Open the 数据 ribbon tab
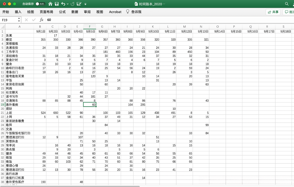The width and height of the screenshot is (294, 187). [75, 12]
